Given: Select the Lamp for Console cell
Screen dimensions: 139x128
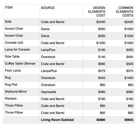Looking at the screenshot, I should pyautogui.click(x=22, y=50).
